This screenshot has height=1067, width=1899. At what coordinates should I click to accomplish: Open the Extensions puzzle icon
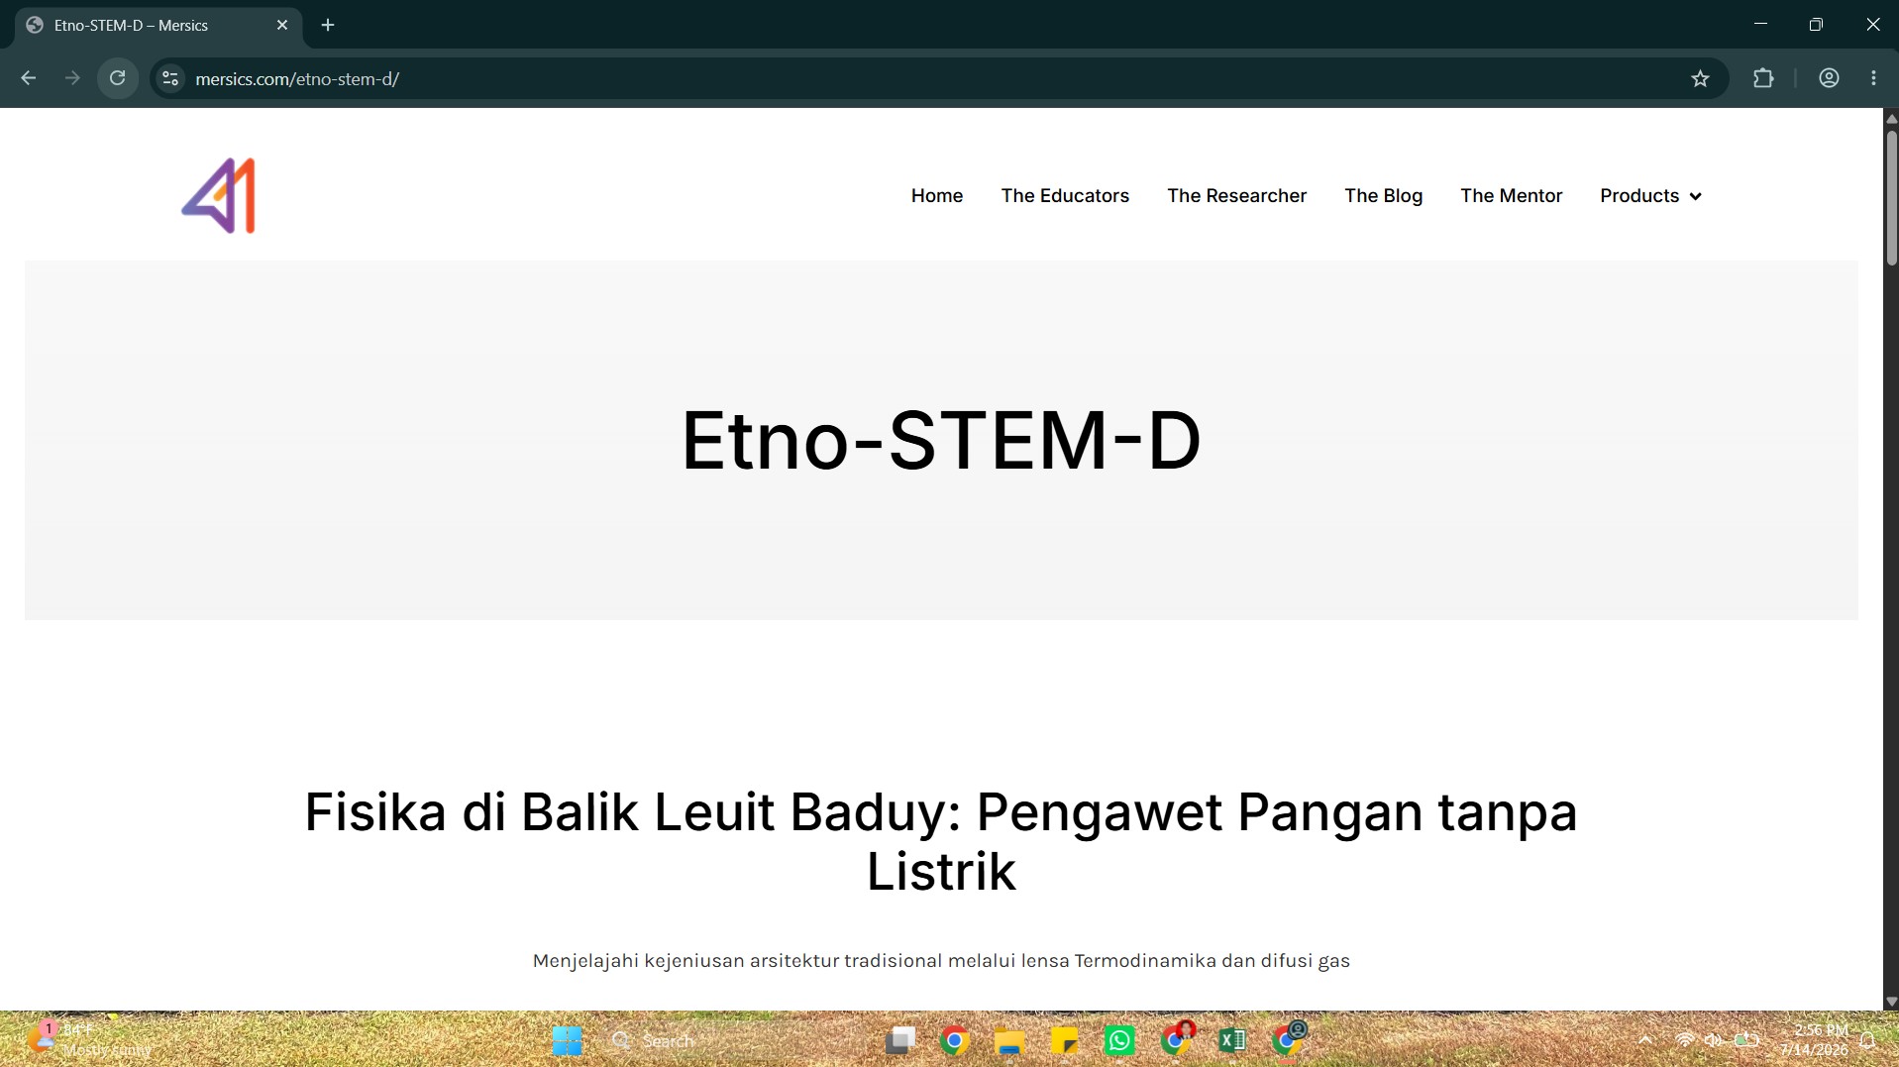point(1763,78)
